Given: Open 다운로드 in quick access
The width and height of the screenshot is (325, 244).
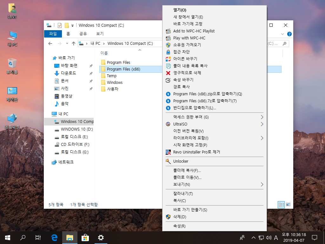Looking at the screenshot, I should pos(65,73).
